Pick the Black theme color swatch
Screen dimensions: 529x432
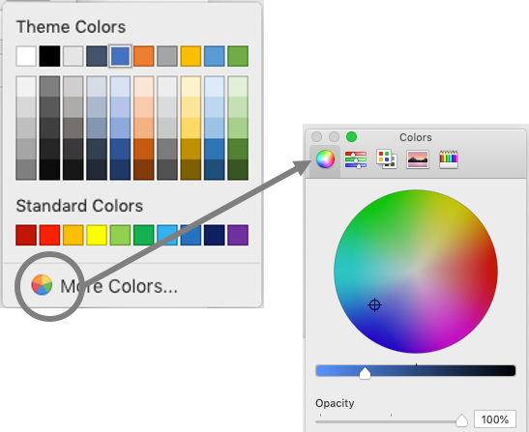pyautogui.click(x=49, y=56)
